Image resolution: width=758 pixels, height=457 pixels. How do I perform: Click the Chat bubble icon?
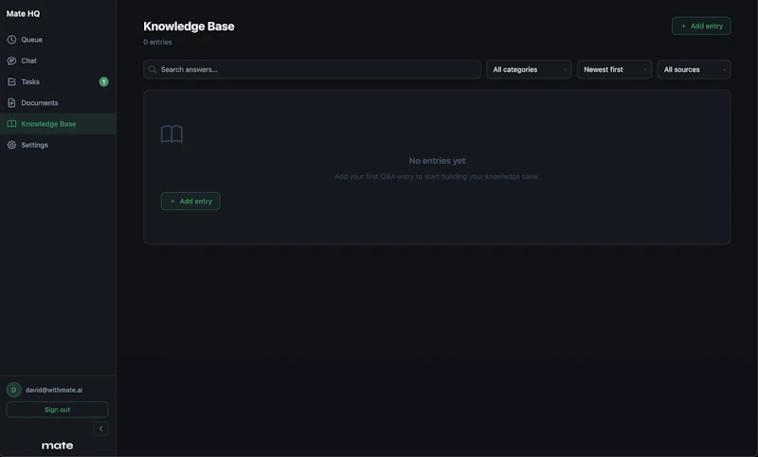point(11,61)
